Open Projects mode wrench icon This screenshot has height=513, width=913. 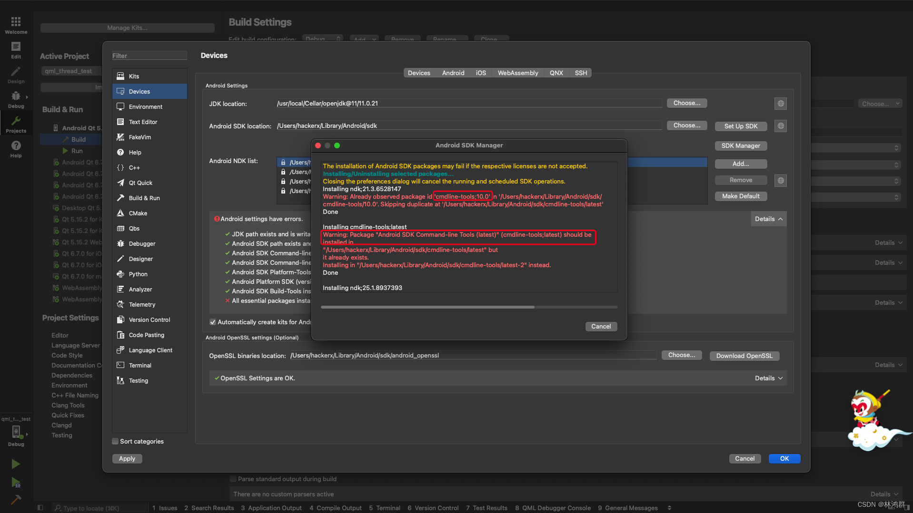[x=16, y=124]
